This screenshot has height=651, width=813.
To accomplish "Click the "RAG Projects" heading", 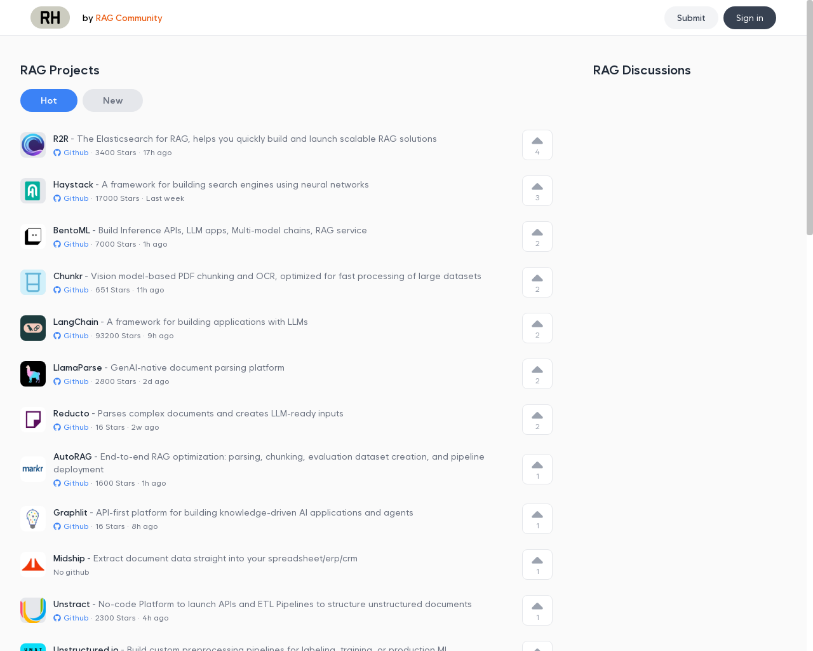I will (60, 70).
